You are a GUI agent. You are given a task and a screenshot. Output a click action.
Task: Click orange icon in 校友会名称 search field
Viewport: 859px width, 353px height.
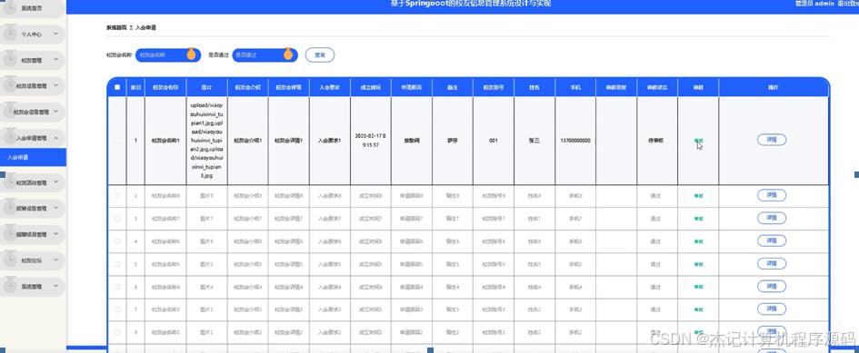pos(191,54)
